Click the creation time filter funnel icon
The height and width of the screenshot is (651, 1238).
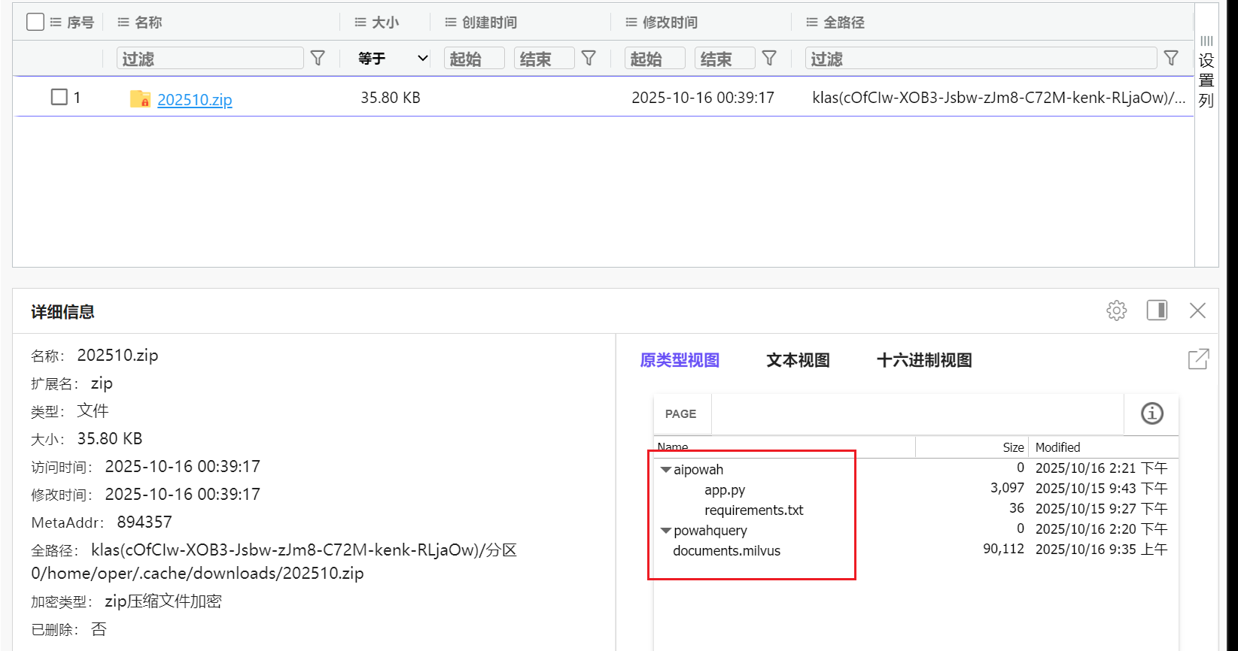pos(589,59)
